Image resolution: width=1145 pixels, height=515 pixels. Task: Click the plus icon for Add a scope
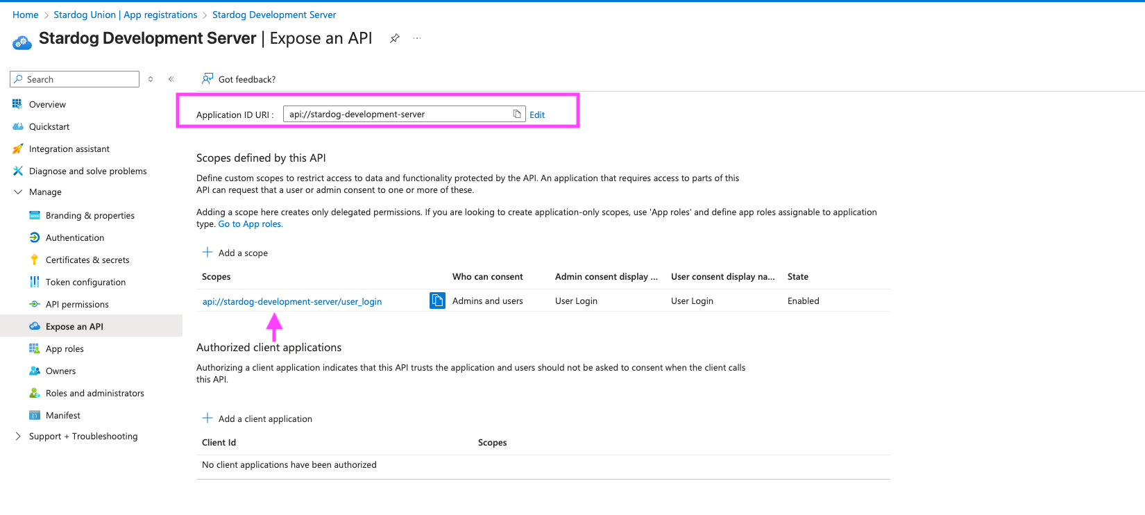(207, 253)
